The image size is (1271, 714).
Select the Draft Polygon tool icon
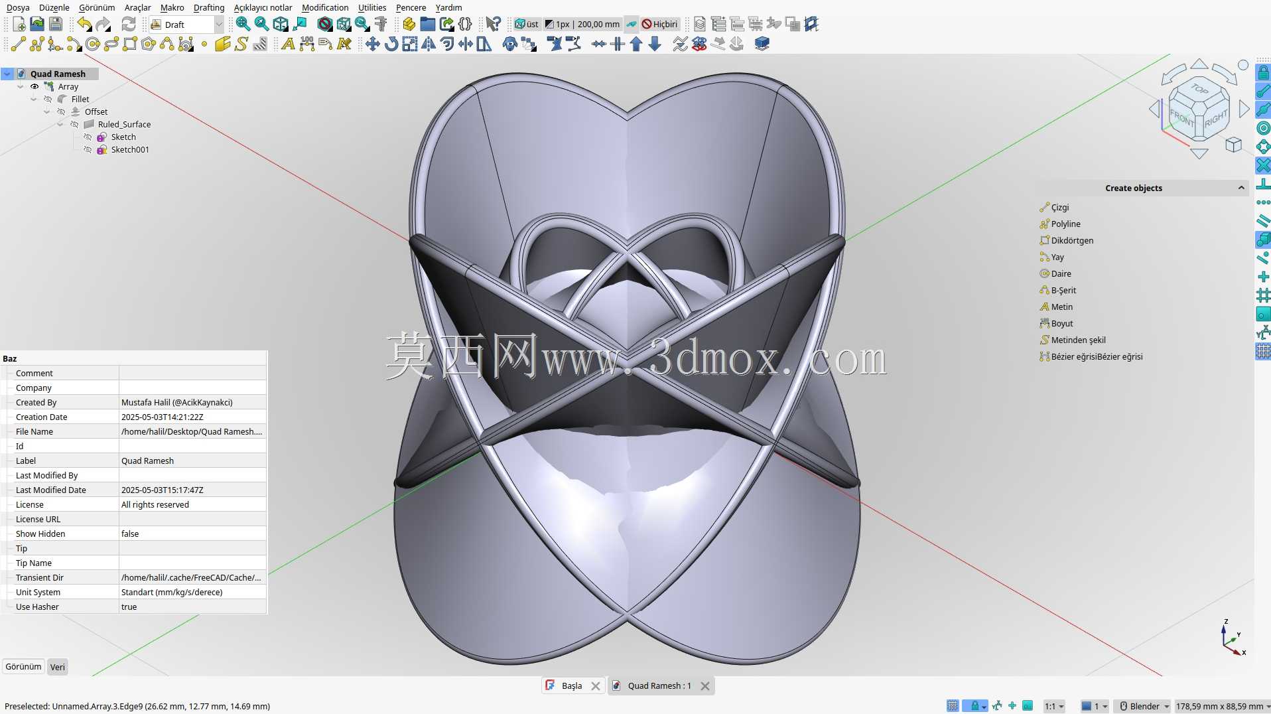coord(149,44)
